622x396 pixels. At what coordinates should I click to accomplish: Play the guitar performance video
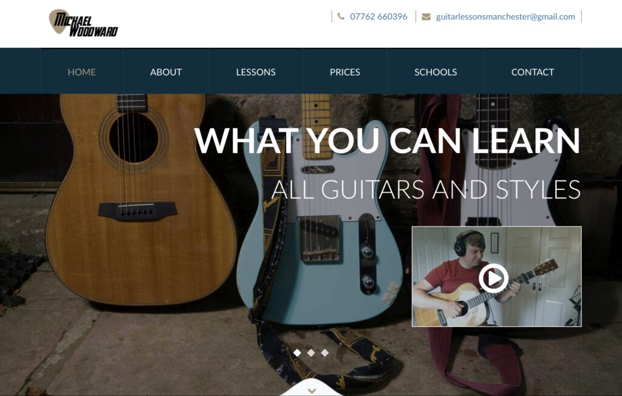[x=493, y=278]
